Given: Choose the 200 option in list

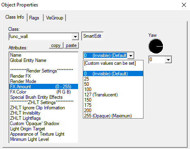Looking at the screenshot, I should pyautogui.click(x=113, y=111).
